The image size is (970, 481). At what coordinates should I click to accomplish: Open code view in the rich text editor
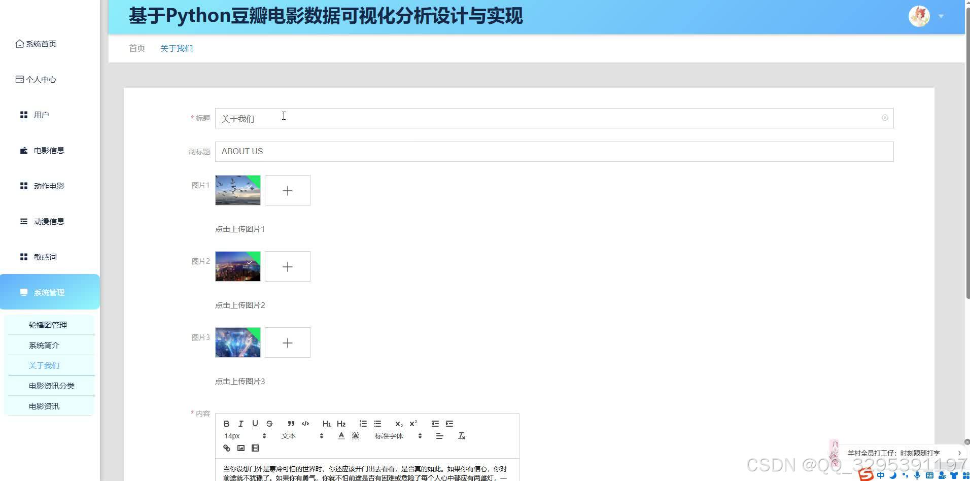(x=305, y=424)
